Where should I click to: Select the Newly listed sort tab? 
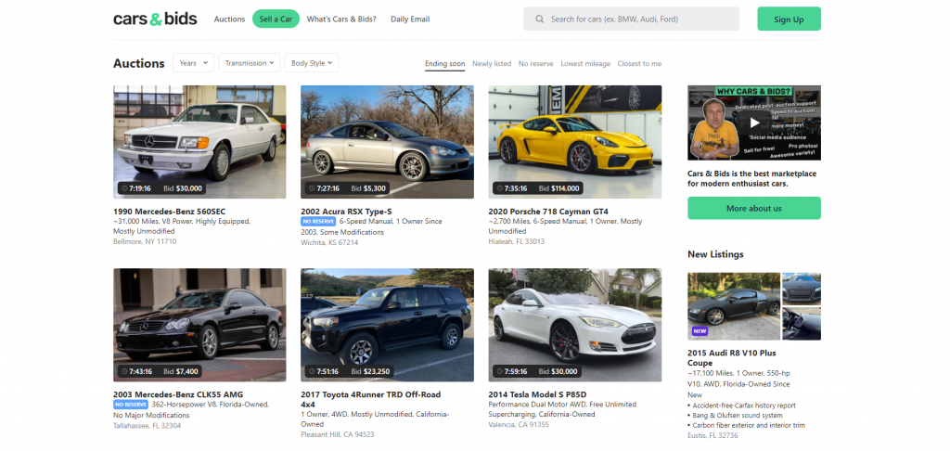[492, 64]
